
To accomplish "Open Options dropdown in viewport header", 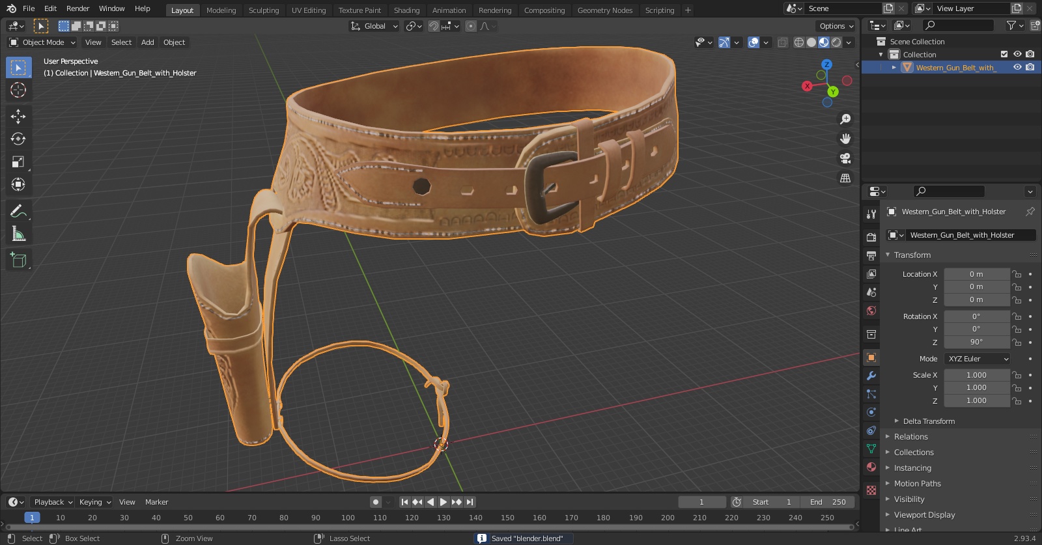I will pos(836,26).
